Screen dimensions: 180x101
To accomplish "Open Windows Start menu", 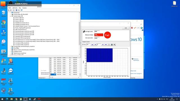I will 2,99.
